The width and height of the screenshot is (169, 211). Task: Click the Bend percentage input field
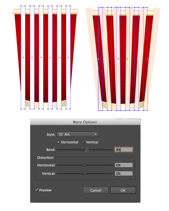[124, 150]
